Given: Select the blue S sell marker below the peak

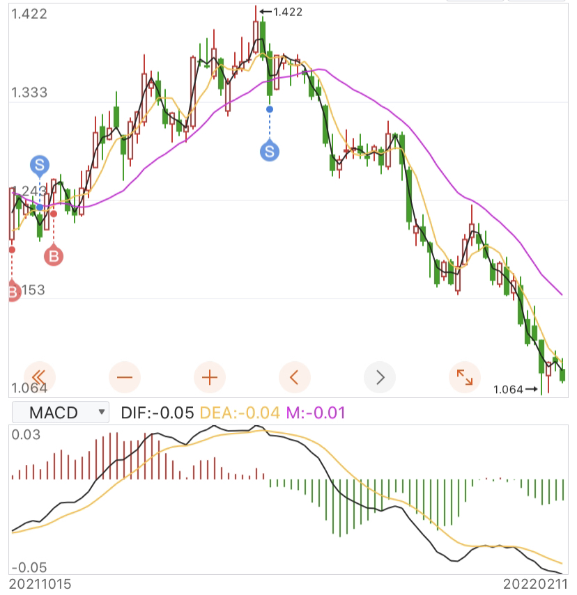Looking at the screenshot, I should 270,150.
